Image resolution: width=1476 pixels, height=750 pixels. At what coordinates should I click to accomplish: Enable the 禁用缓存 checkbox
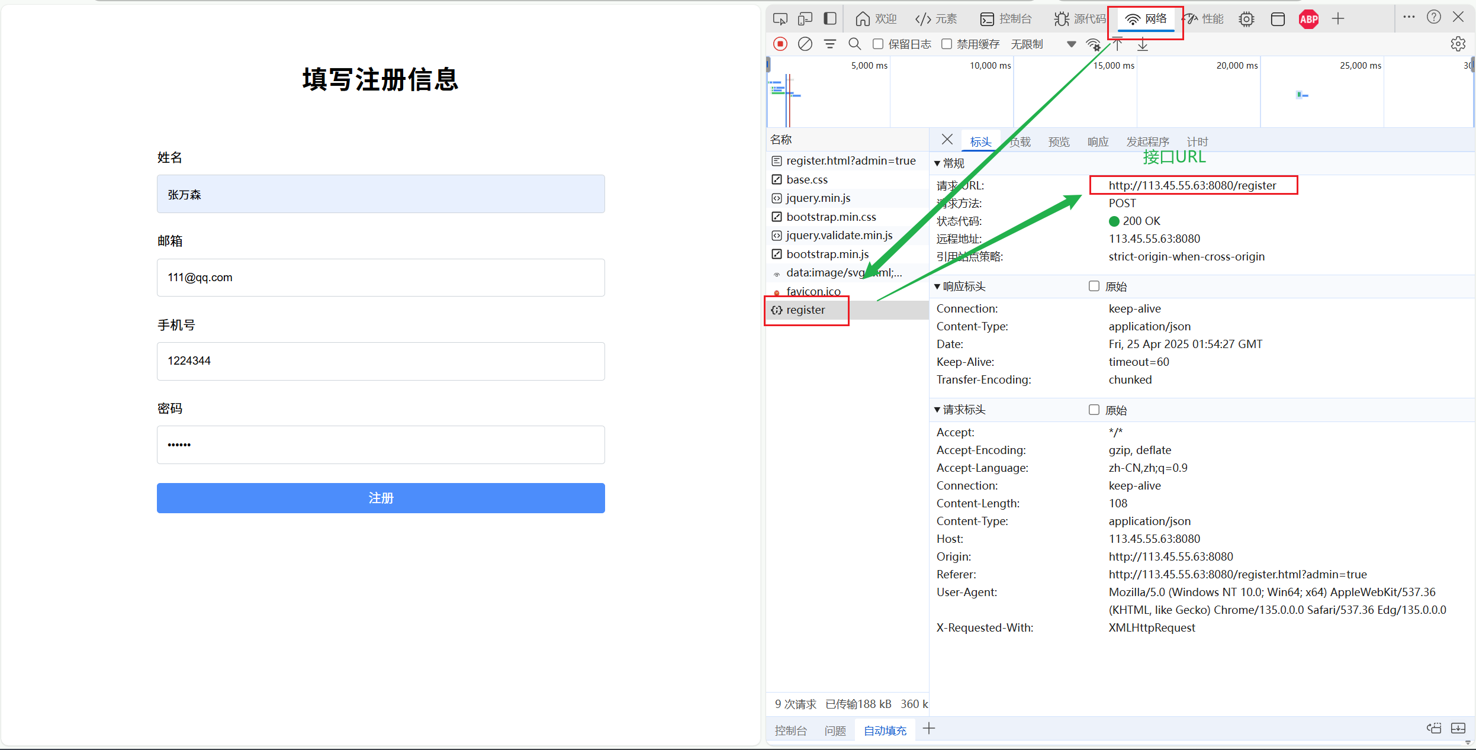[947, 44]
